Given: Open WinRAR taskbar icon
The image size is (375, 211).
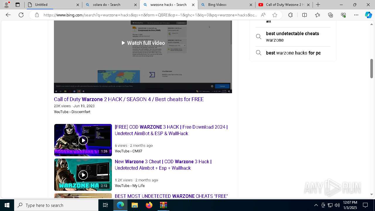Looking at the screenshot, I should pos(163,205).
